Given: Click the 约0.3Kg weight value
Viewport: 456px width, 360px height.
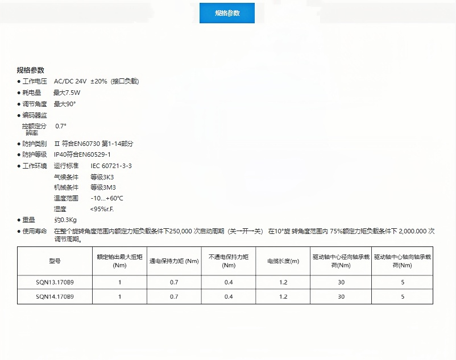Looking at the screenshot, I should point(65,220).
